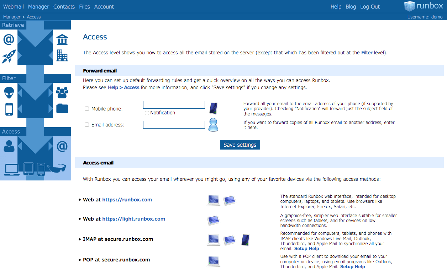The width and height of the screenshot is (447, 276).
Task: Check the Notification checkbox
Action: click(x=147, y=113)
